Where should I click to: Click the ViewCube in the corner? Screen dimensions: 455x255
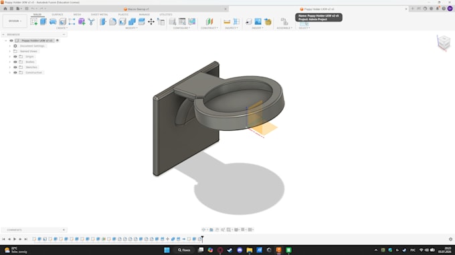pos(444,43)
